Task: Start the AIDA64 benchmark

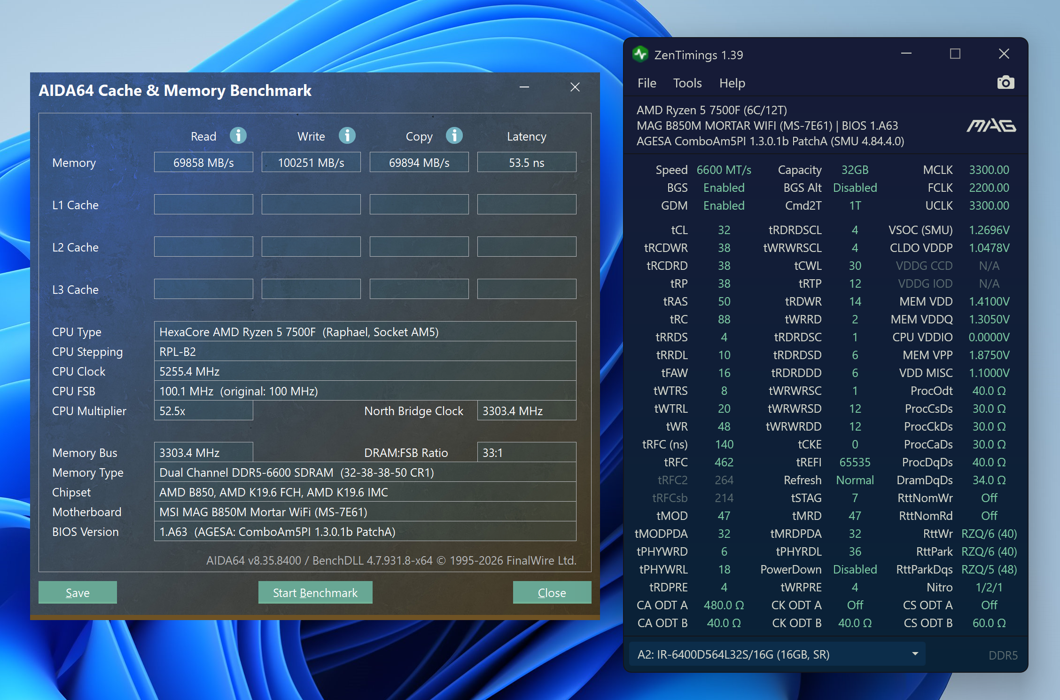Action: pos(315,592)
